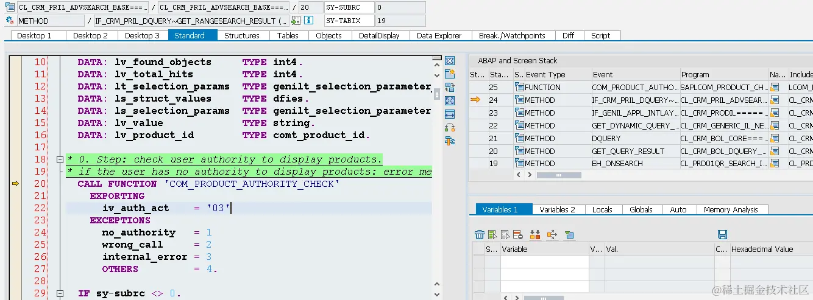Click the orange boxes with down arrows icon
This screenshot has height=300, width=813.
coord(536,235)
